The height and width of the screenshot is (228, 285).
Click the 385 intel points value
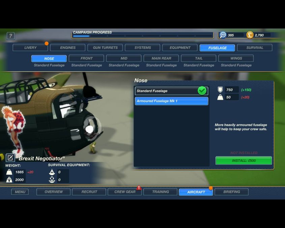pyautogui.click(x=231, y=35)
